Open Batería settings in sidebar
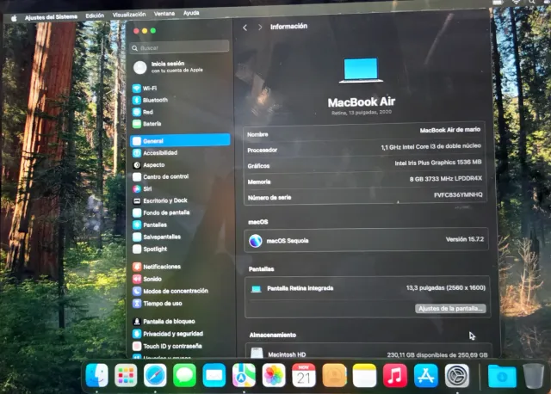The image size is (551, 394). point(147,124)
